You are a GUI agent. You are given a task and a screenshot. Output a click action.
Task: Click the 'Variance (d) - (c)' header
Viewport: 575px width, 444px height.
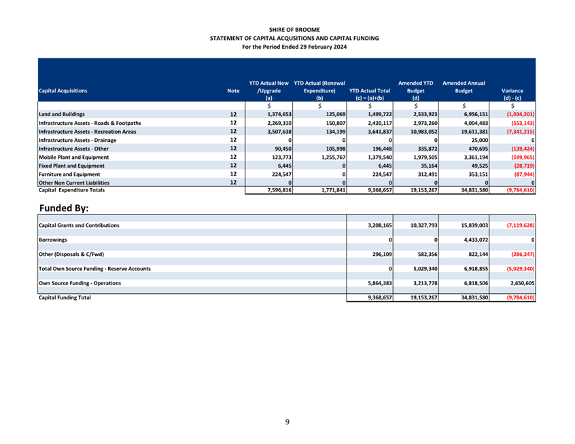click(x=512, y=94)
